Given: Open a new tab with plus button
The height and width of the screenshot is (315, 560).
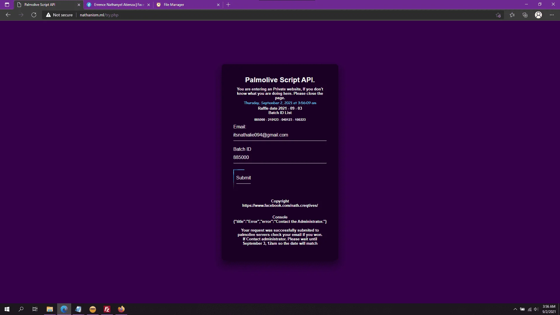Looking at the screenshot, I should point(228,5).
